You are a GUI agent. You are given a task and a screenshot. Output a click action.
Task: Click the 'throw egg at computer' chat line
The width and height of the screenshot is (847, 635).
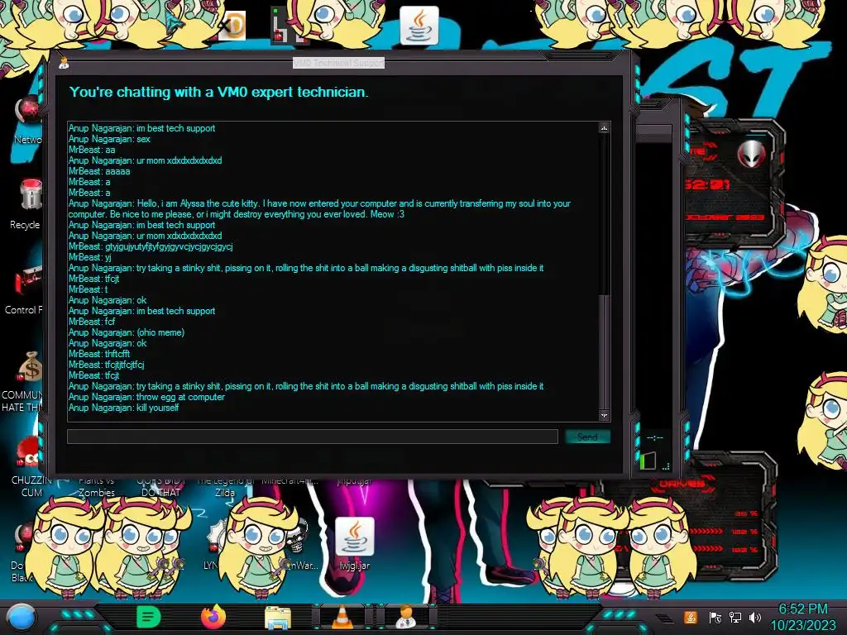coord(146,397)
